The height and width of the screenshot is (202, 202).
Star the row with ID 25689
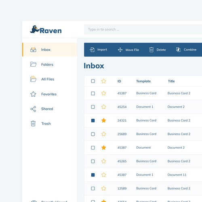(104, 134)
